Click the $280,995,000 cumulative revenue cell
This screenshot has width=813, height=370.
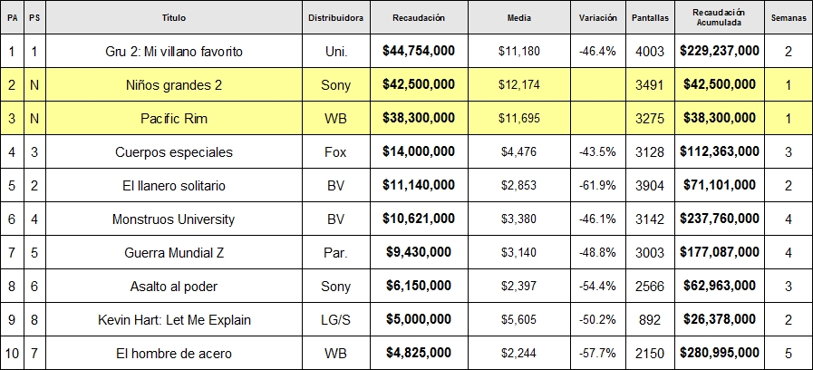click(719, 354)
